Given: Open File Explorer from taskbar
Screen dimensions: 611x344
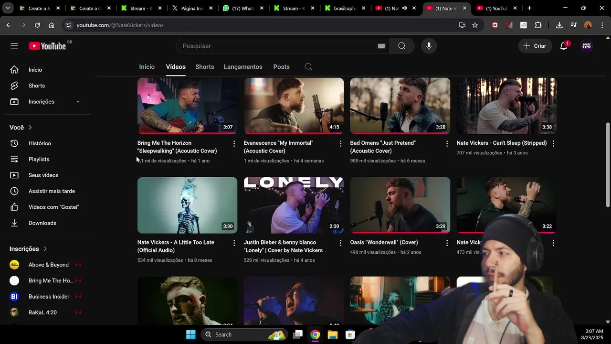Looking at the screenshot, I should [x=333, y=334].
